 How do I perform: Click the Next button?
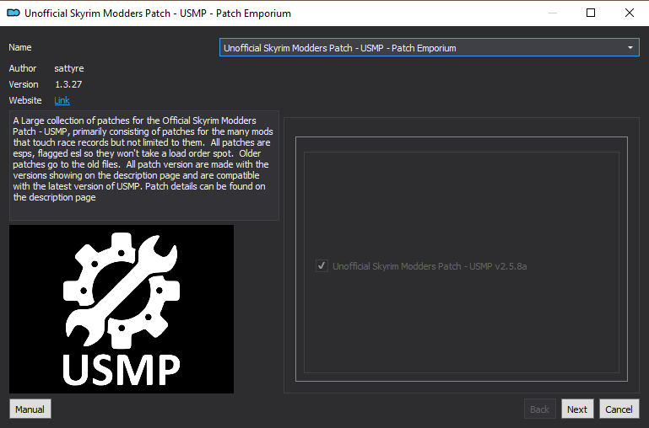(x=577, y=409)
